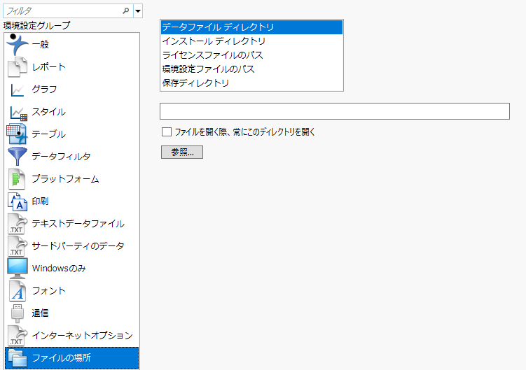Open the Windowsのみ group label
The width and height of the screenshot is (526, 370).
coord(59,268)
